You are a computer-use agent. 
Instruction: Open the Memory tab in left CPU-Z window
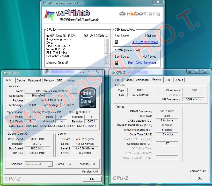click(49, 80)
